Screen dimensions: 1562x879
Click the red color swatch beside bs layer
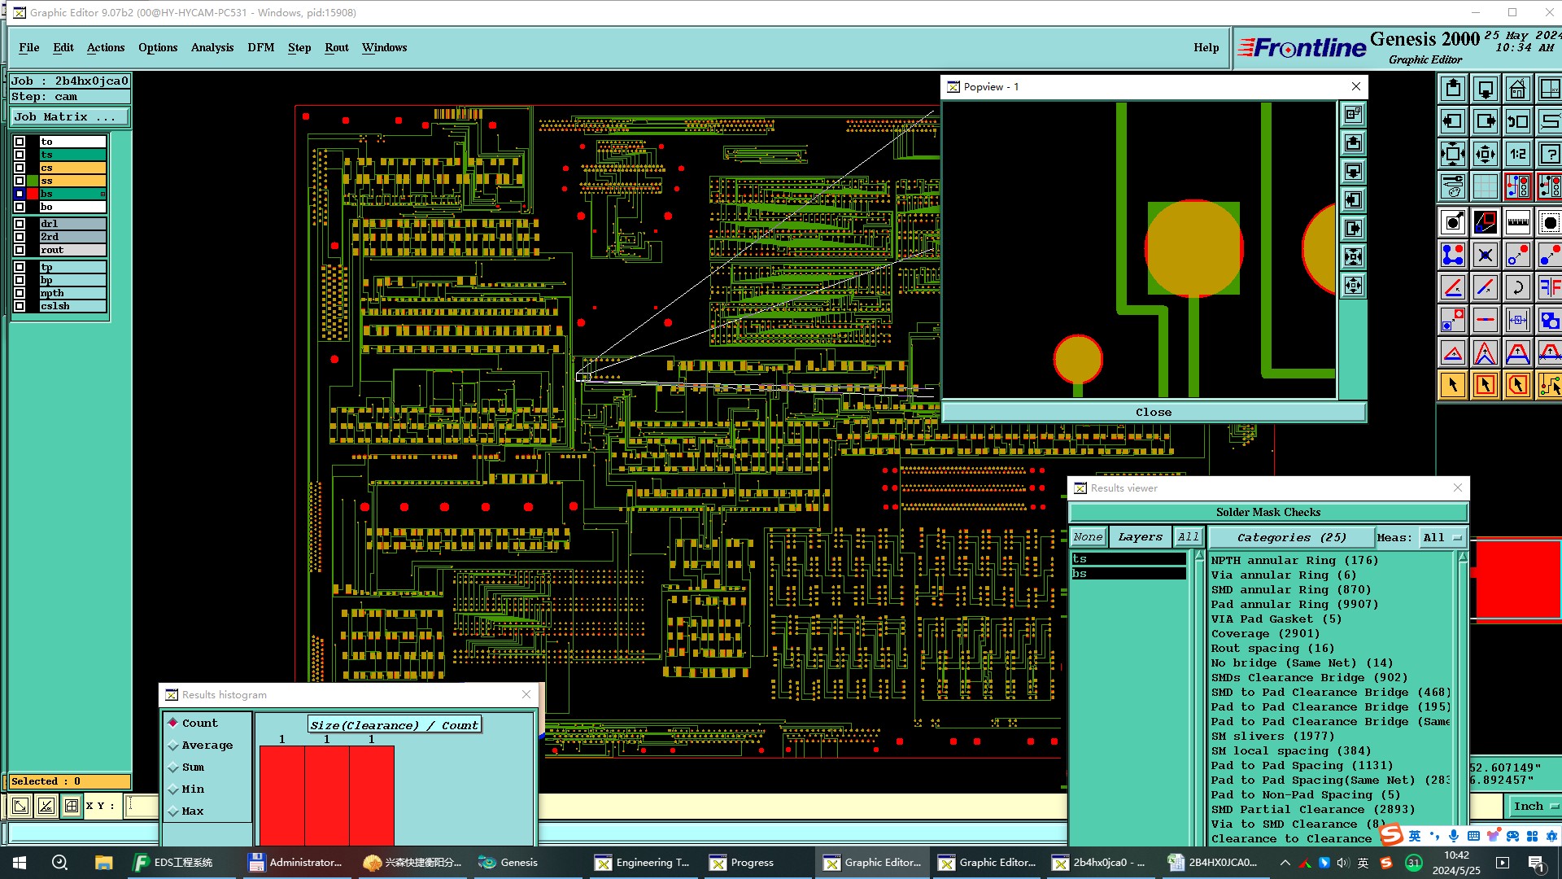click(x=33, y=194)
